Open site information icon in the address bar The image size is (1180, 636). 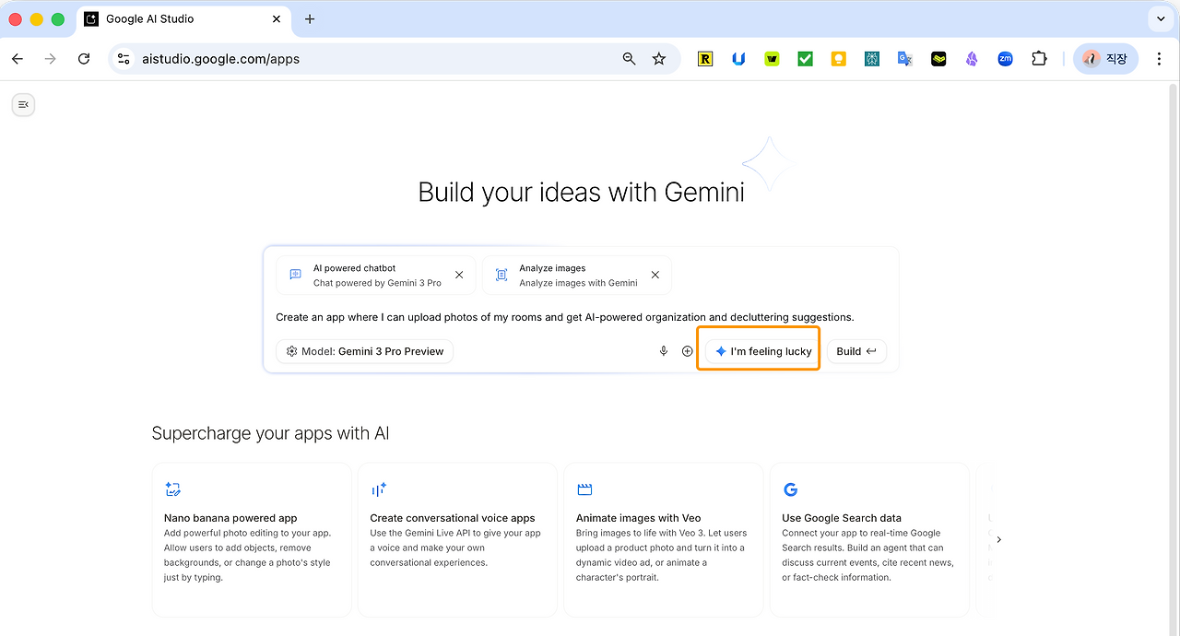coord(124,59)
